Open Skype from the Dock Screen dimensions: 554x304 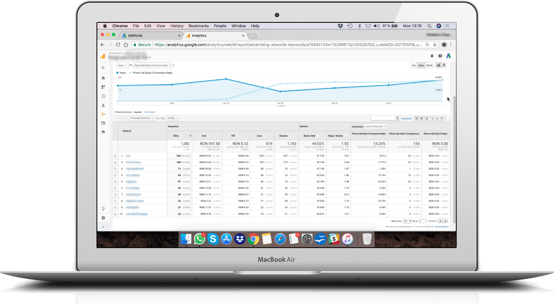(x=213, y=239)
